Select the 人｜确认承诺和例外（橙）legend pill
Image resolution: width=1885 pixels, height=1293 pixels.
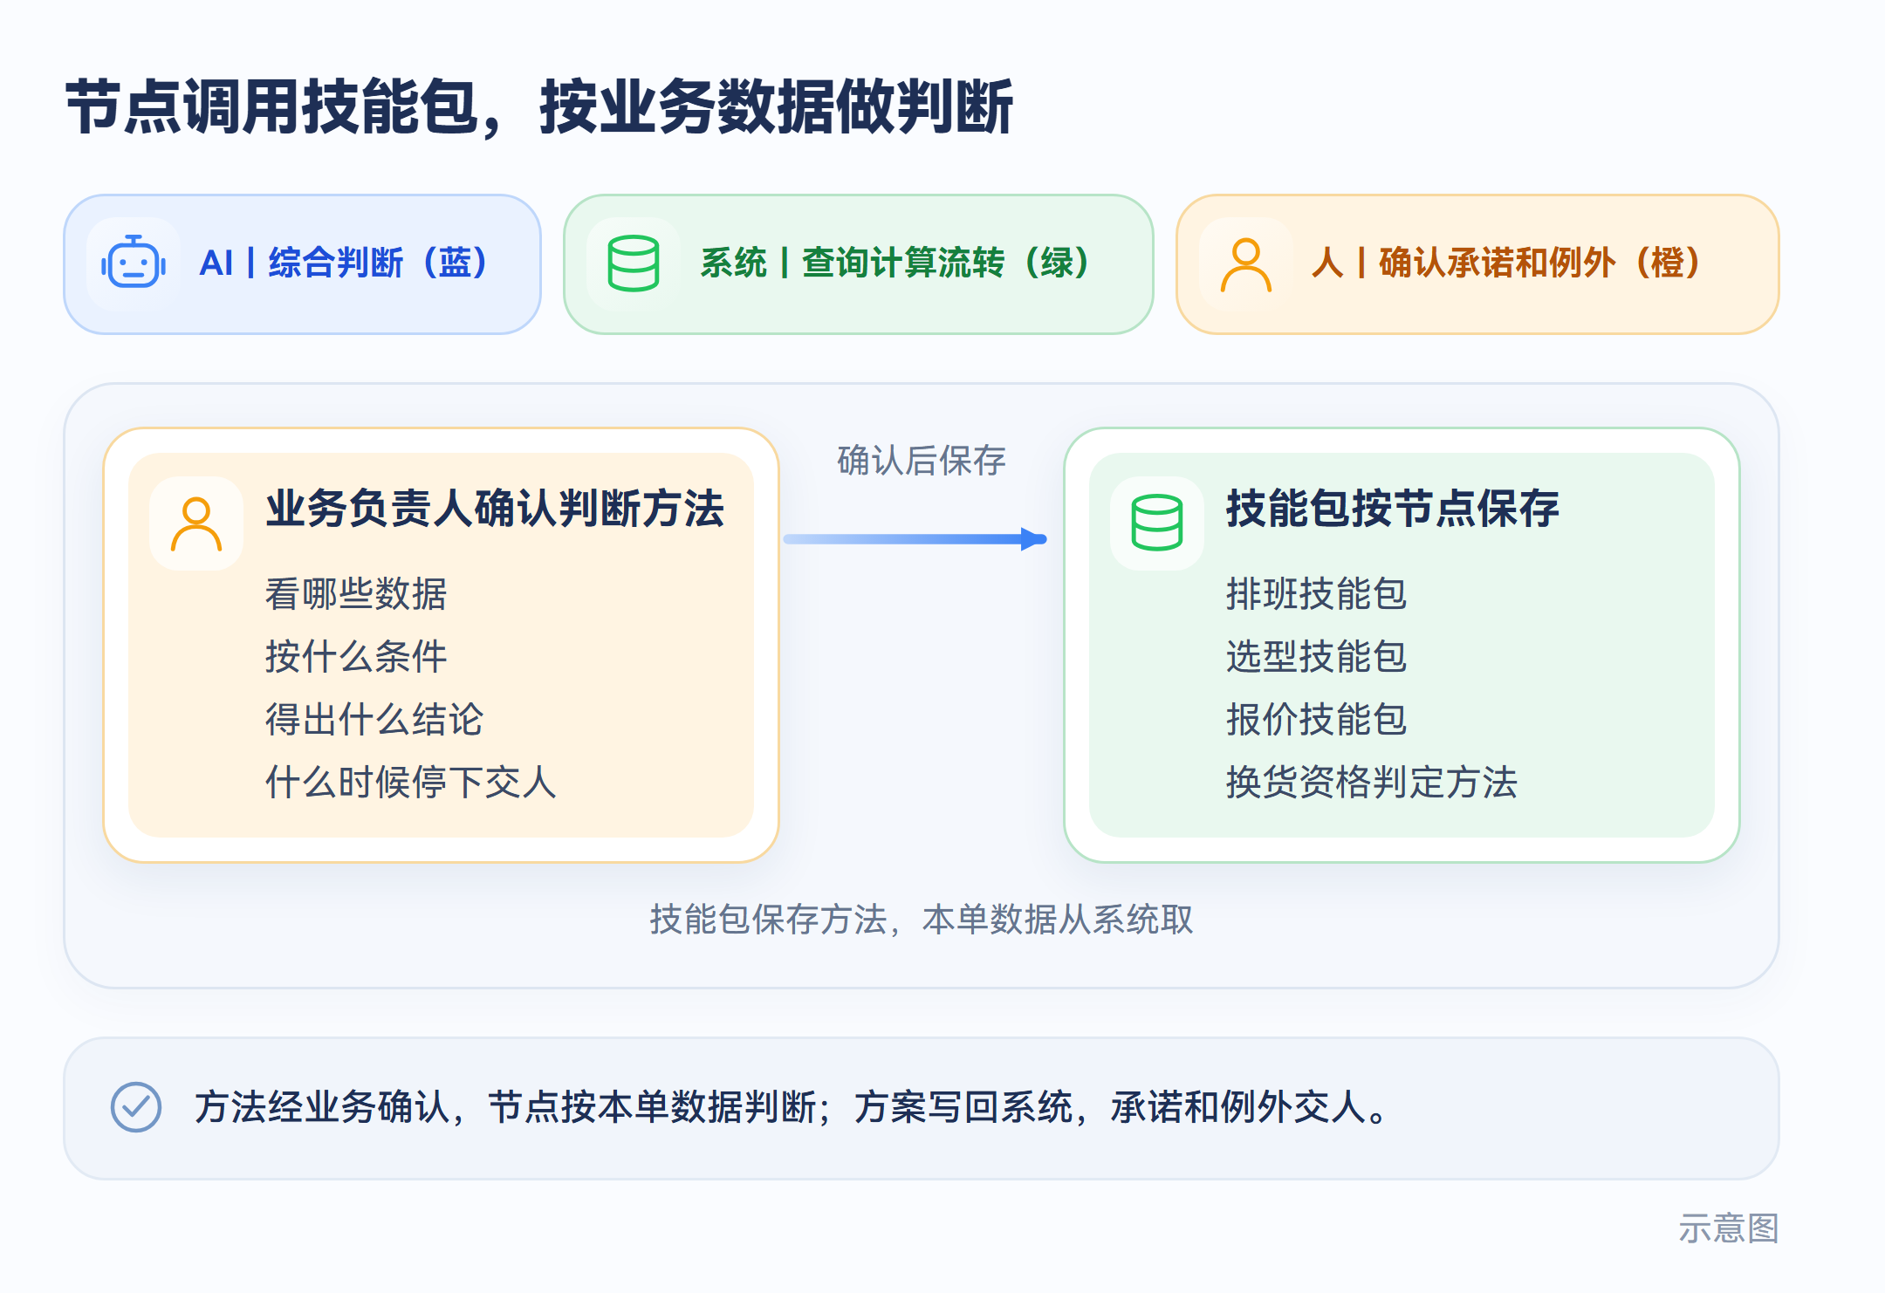(x=1477, y=264)
